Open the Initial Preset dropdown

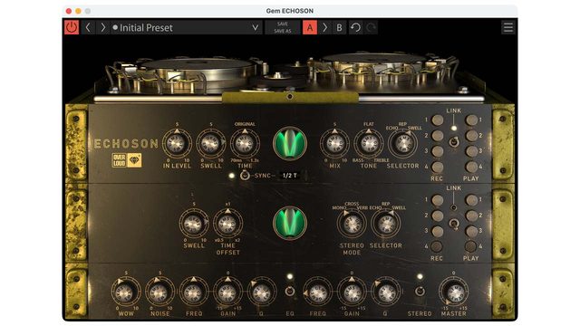point(186,27)
